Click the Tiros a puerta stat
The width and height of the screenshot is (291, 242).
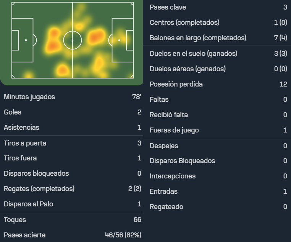tap(71, 143)
